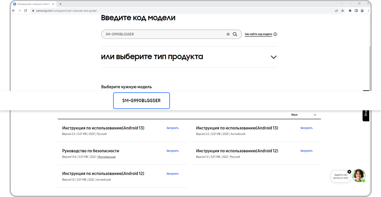381x197 pixels.
Task: Open the Chrome three-dot menu
Action: (x=369, y=11)
